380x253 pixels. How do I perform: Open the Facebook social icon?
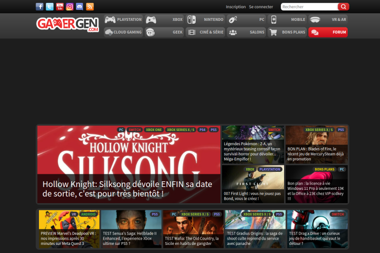(x=39, y=7)
